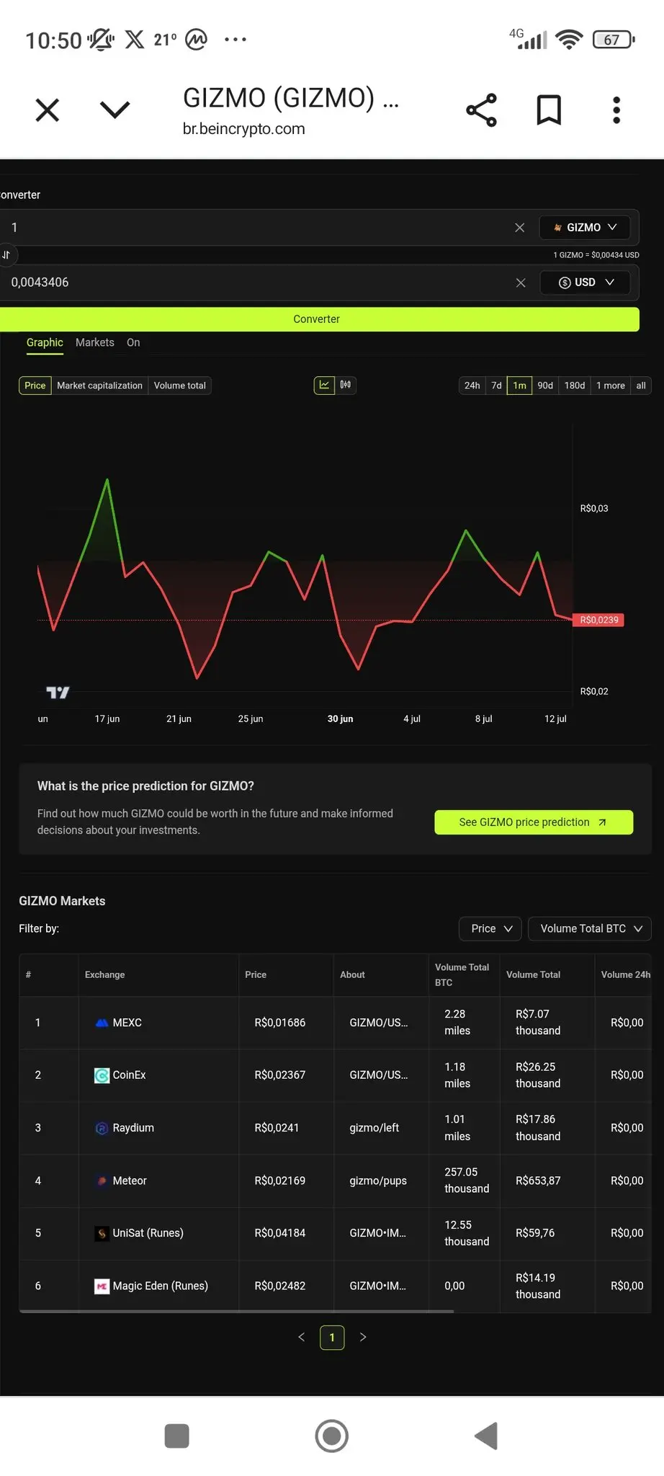Tap the downward chevron to minimize the tab
The width and height of the screenshot is (664, 1476).
115,110
